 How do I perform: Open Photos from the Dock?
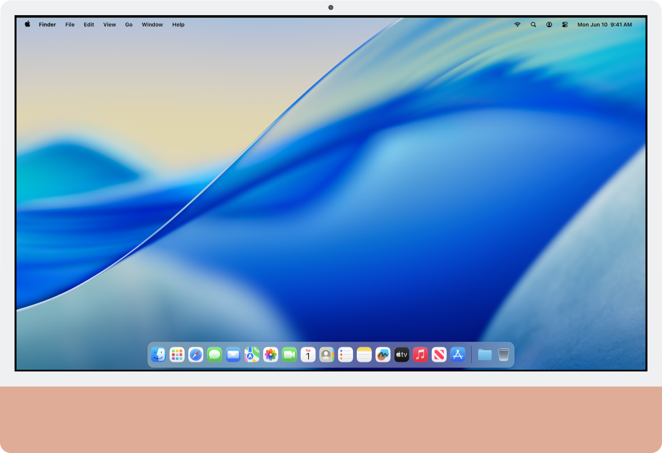pyautogui.click(x=270, y=354)
